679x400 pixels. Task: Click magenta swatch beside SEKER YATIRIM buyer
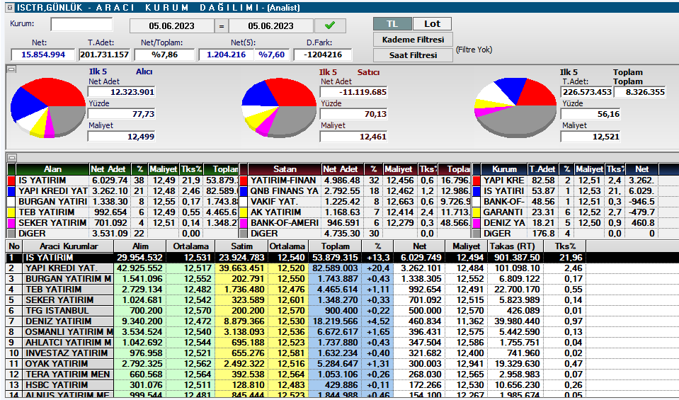pos(11,223)
